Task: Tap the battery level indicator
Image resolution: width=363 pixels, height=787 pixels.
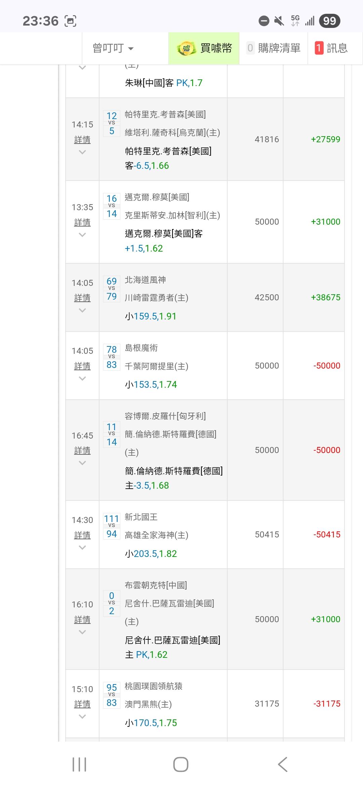Action: click(x=329, y=21)
